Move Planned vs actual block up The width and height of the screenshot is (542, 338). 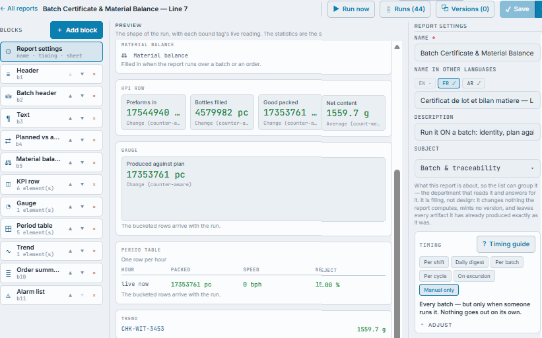tap(70, 141)
